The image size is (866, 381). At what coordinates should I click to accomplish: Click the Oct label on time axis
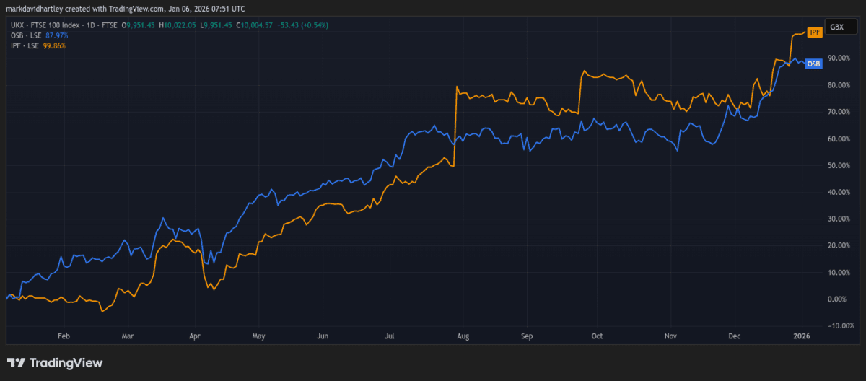(x=596, y=336)
